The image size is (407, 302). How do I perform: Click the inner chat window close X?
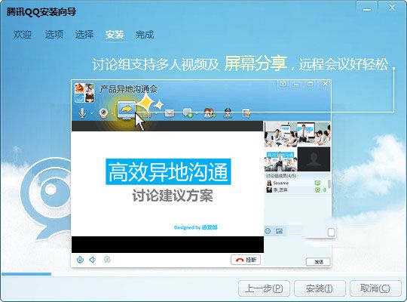[325, 84]
